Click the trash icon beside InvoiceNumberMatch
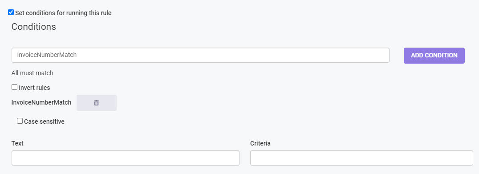The width and height of the screenshot is (479, 174). tap(96, 103)
